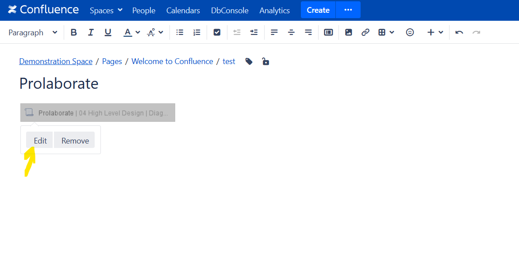The width and height of the screenshot is (519, 276).
Task: Toggle underline formatting
Action: click(x=108, y=32)
